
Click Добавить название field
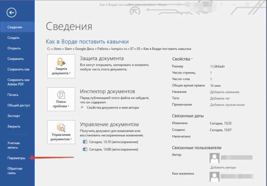click(225, 92)
